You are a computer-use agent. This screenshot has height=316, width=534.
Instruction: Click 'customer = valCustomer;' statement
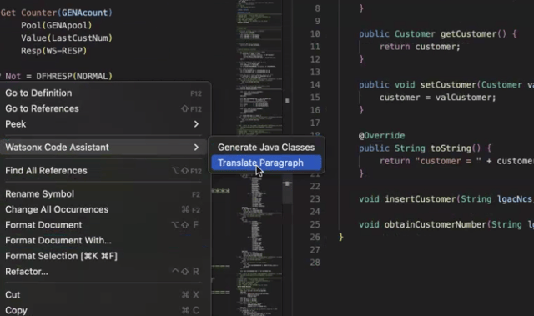[437, 98]
